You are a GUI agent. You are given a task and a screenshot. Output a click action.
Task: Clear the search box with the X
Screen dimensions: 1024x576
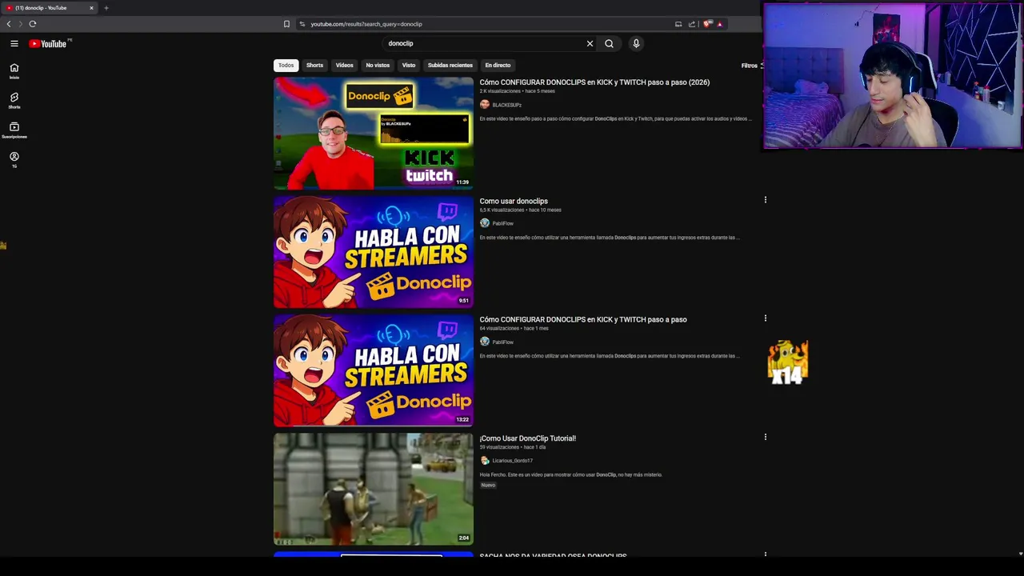coord(590,43)
